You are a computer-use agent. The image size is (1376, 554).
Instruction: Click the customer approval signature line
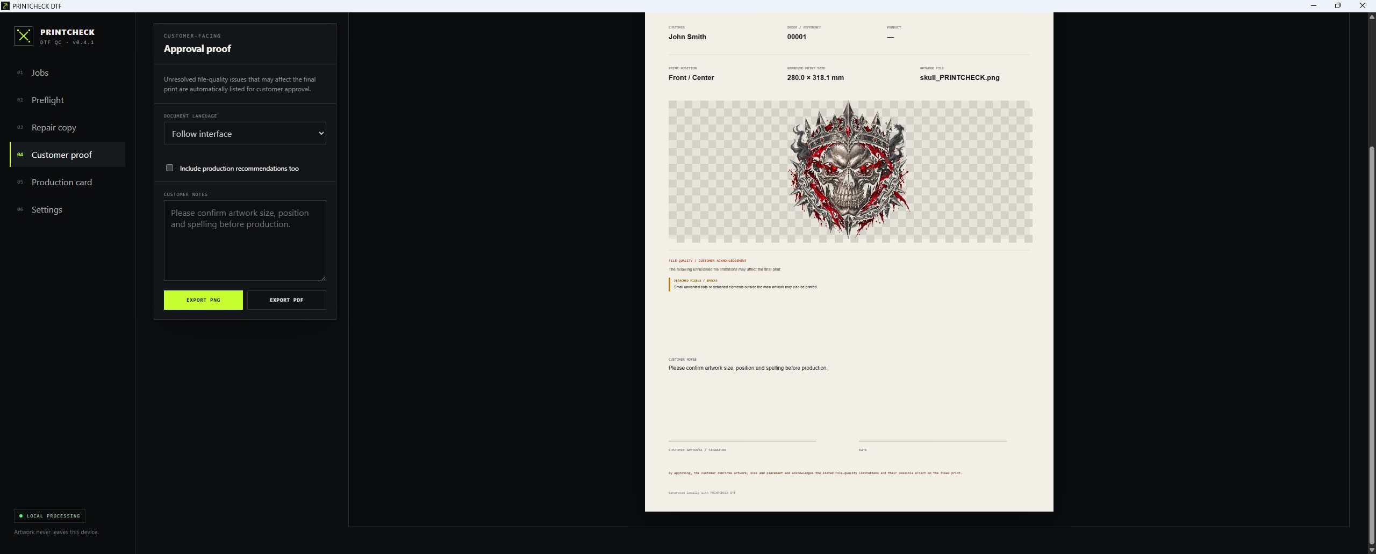[x=742, y=441]
